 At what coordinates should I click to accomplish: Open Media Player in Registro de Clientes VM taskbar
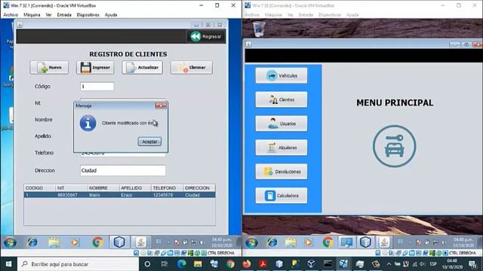75,242
